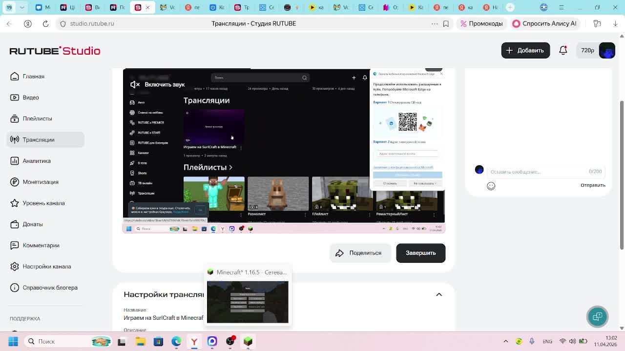Open the profile avatar menu
Viewport: 625px width, 351px height.
(x=607, y=51)
